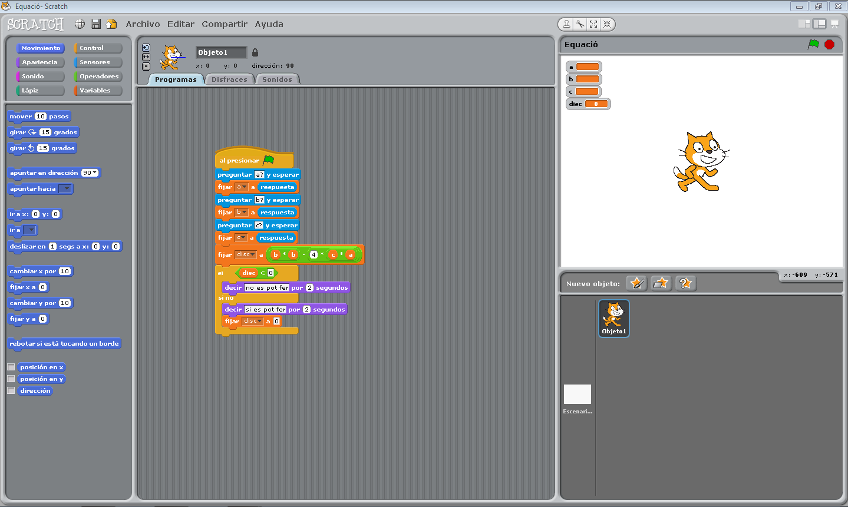
Task: Click the sprite lock icon
Action: (x=255, y=52)
